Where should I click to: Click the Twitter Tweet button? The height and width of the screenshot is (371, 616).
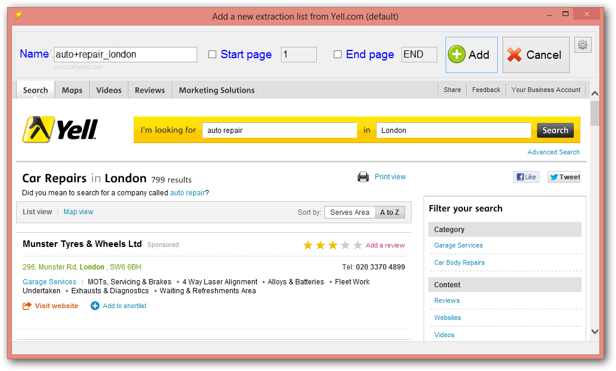(x=564, y=177)
